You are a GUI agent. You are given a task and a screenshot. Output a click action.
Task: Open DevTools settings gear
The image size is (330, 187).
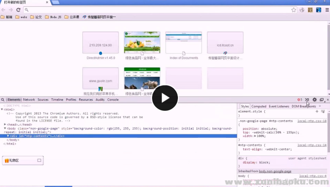pyautogui.click(x=315, y=100)
